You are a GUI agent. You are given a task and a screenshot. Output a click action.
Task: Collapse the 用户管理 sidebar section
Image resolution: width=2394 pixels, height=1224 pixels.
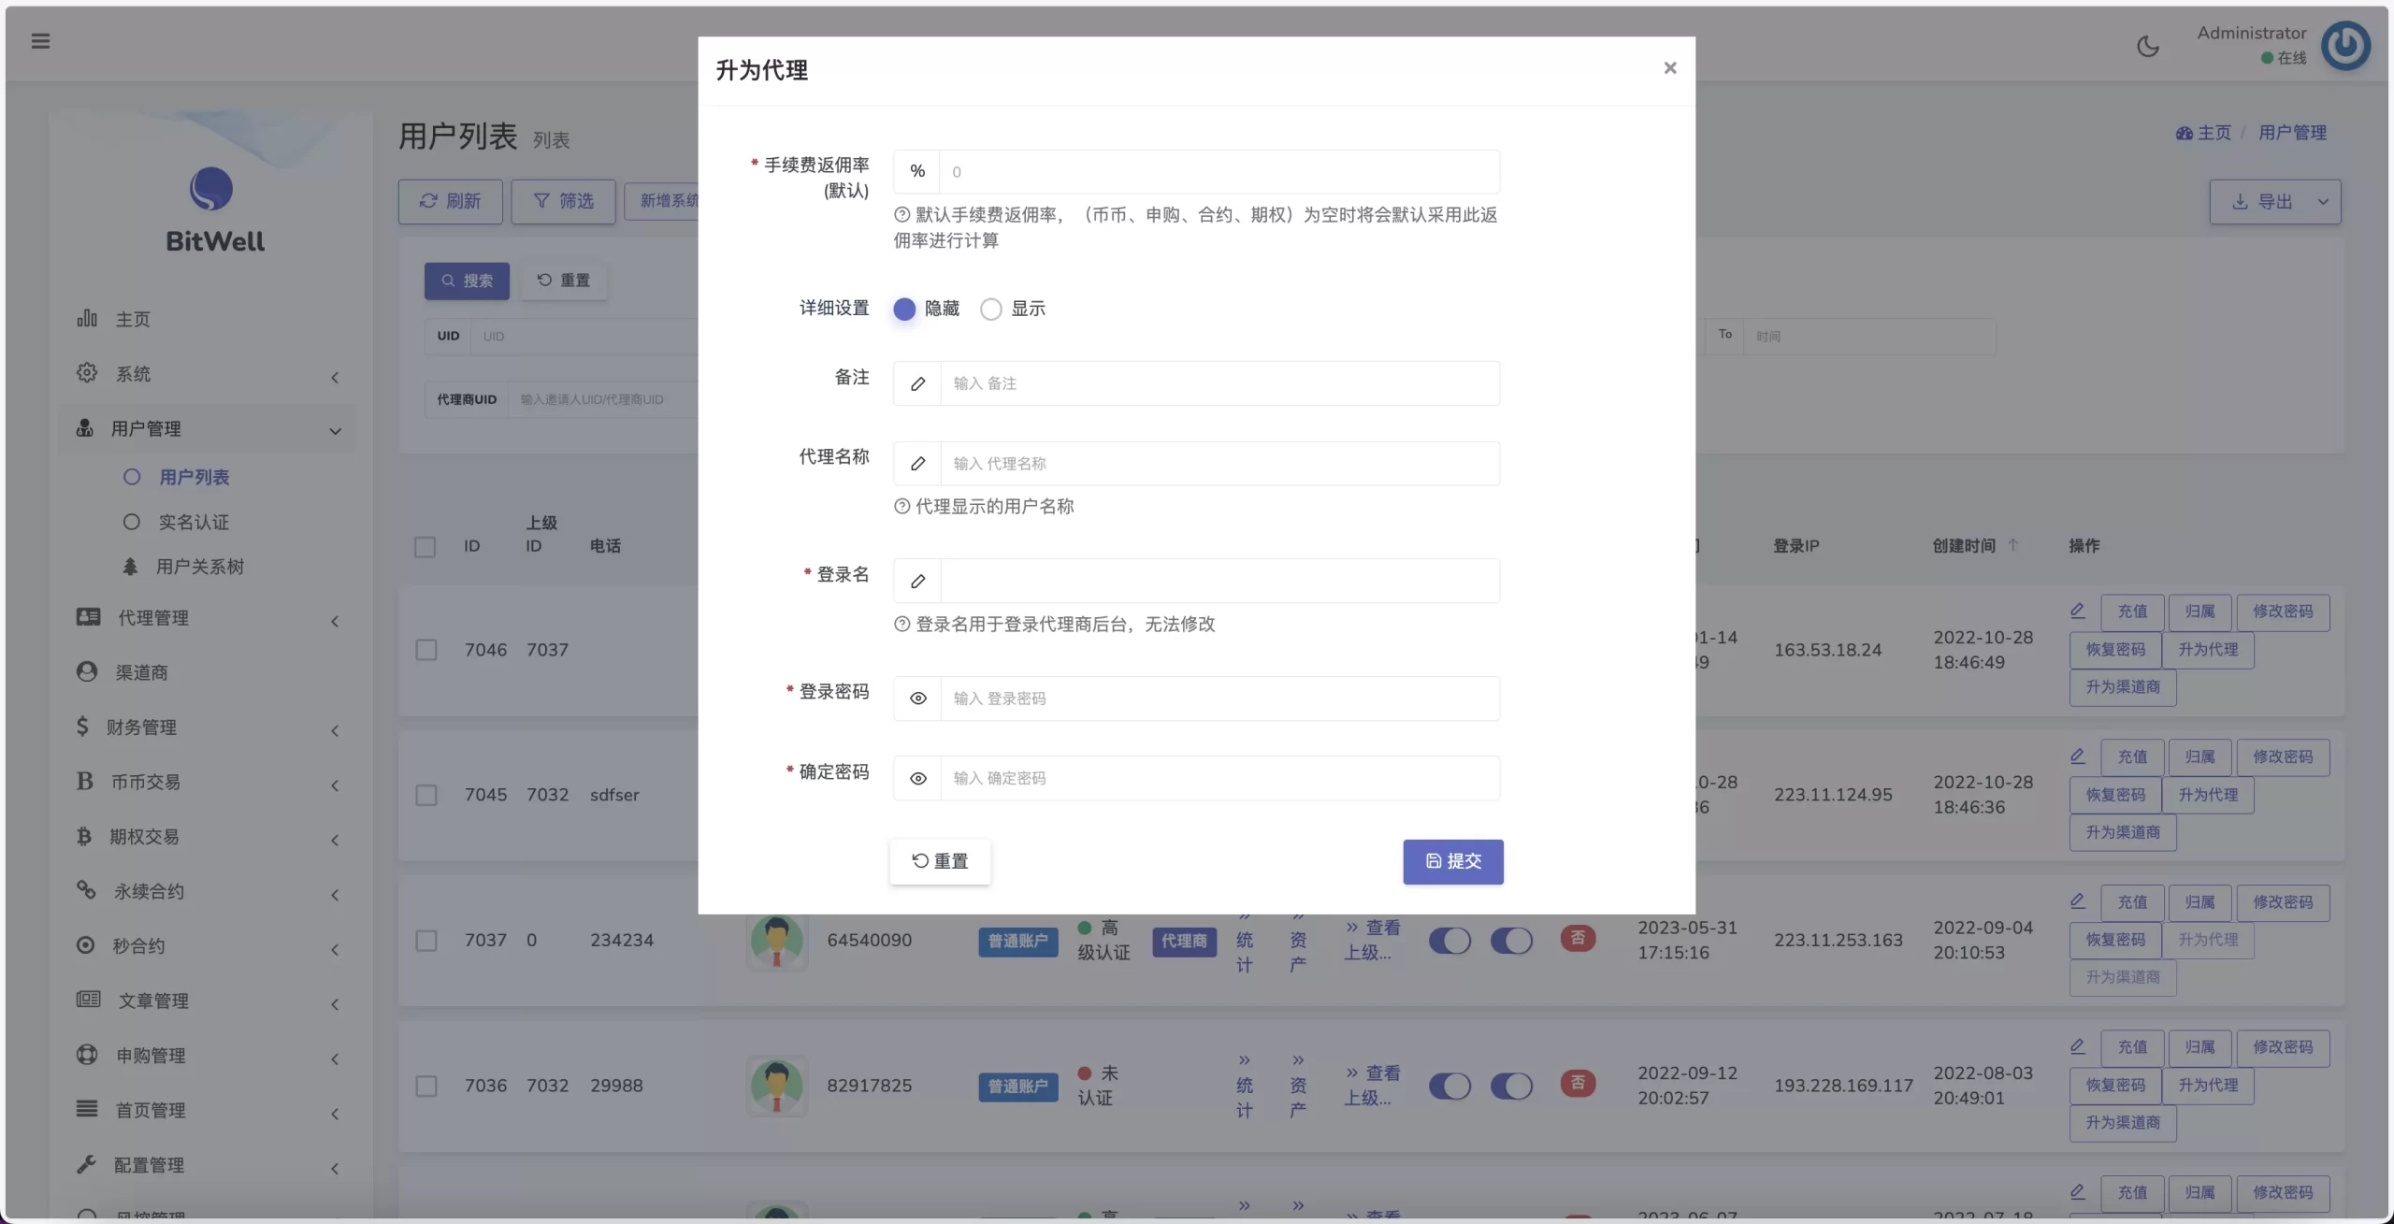coord(208,428)
